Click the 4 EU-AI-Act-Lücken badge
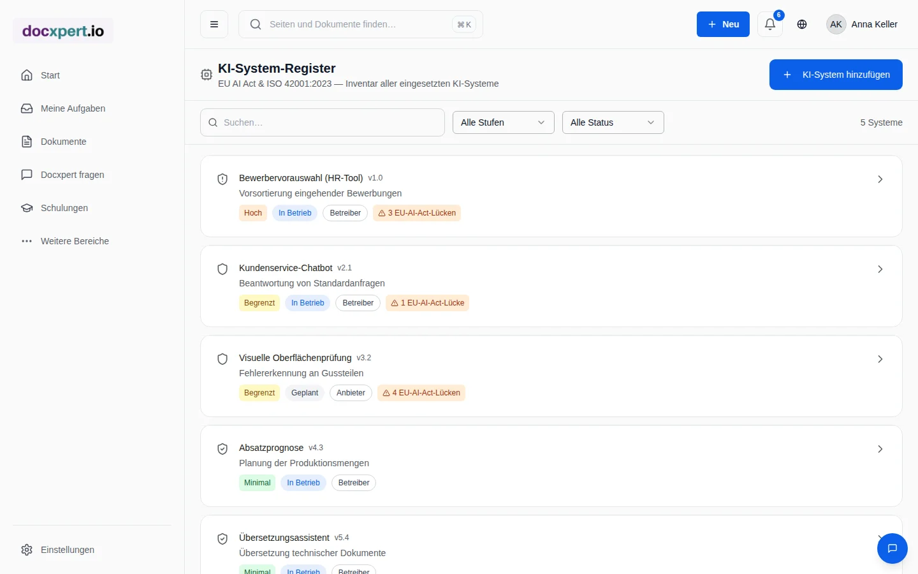The width and height of the screenshot is (918, 574). coord(421,393)
